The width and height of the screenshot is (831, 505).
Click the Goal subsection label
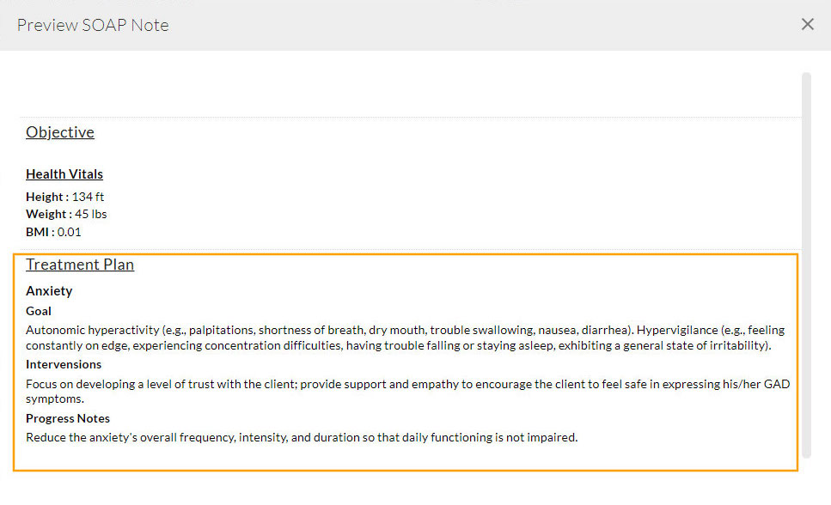click(38, 311)
